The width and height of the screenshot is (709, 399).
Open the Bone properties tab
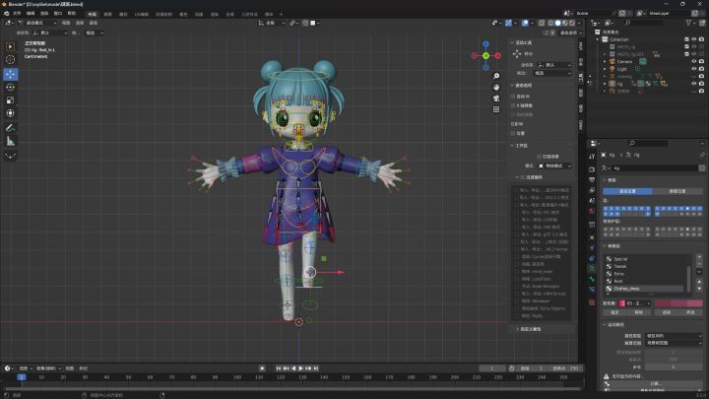coord(592,279)
